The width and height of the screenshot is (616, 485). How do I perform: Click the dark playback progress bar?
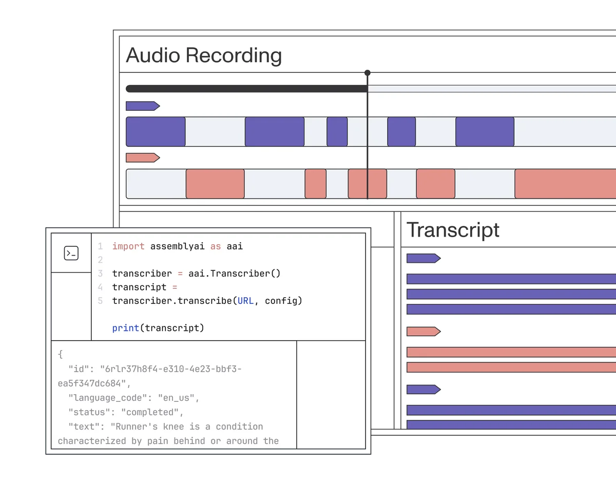coord(246,88)
